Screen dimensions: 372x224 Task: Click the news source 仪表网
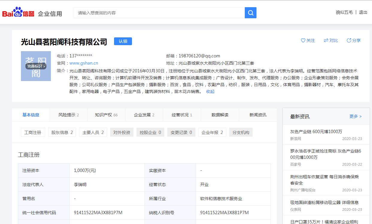[x=296, y=210]
